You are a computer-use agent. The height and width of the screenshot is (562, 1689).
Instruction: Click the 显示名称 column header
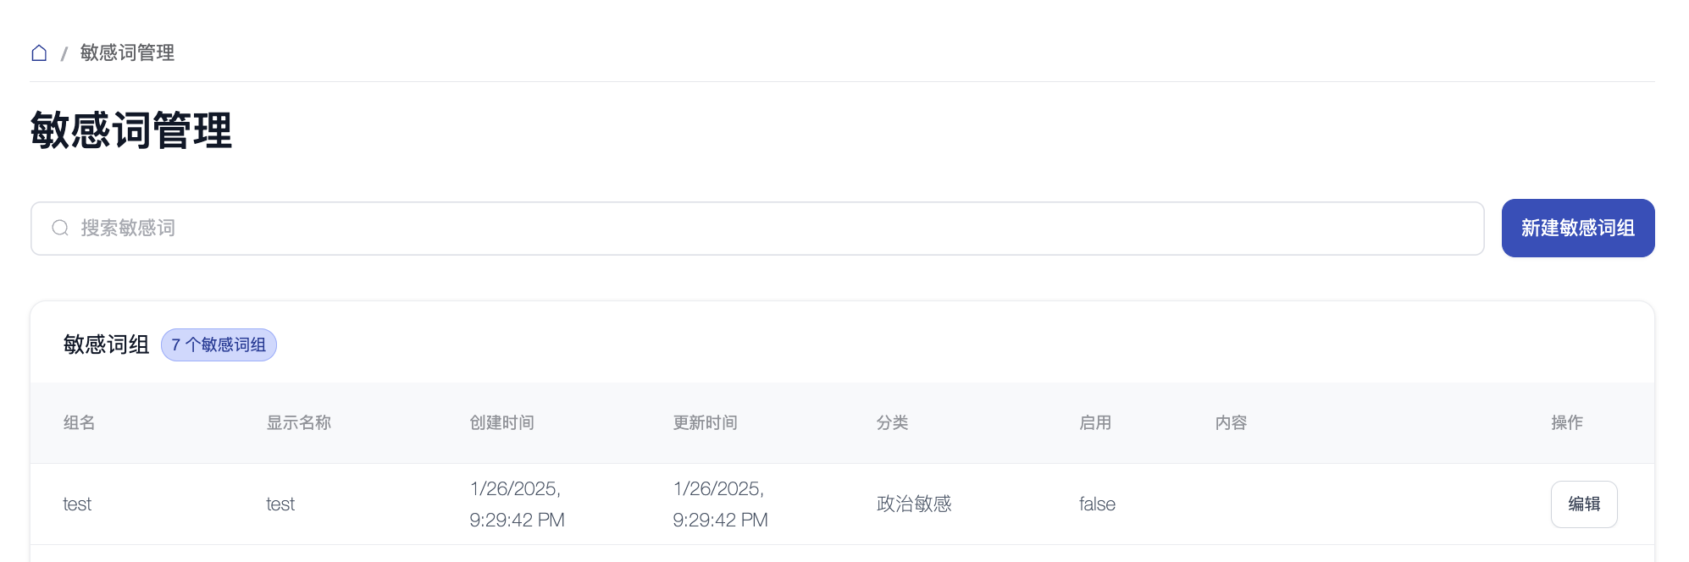299,423
